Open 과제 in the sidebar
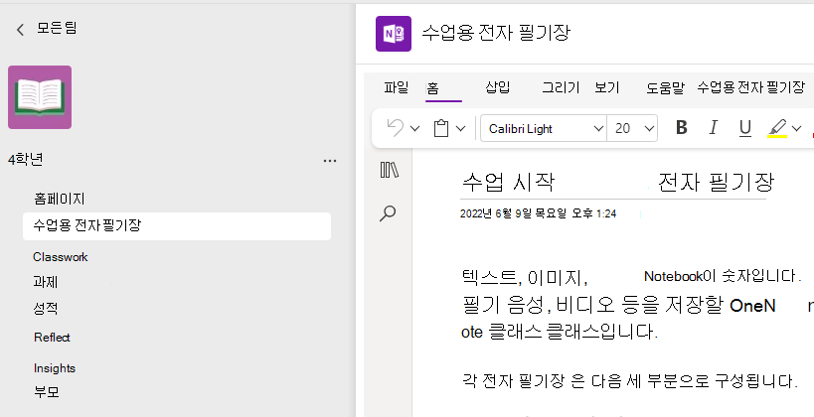This screenshot has height=417, width=814. click(x=46, y=282)
